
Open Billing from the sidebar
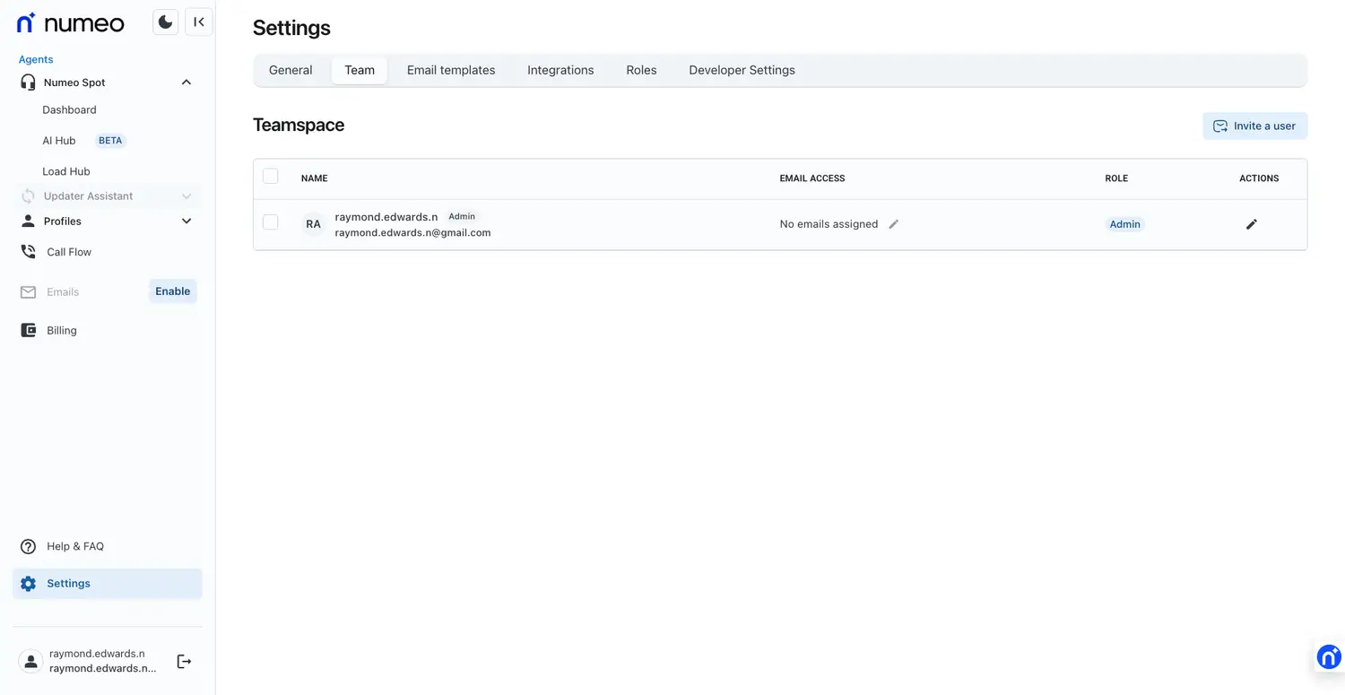click(61, 330)
